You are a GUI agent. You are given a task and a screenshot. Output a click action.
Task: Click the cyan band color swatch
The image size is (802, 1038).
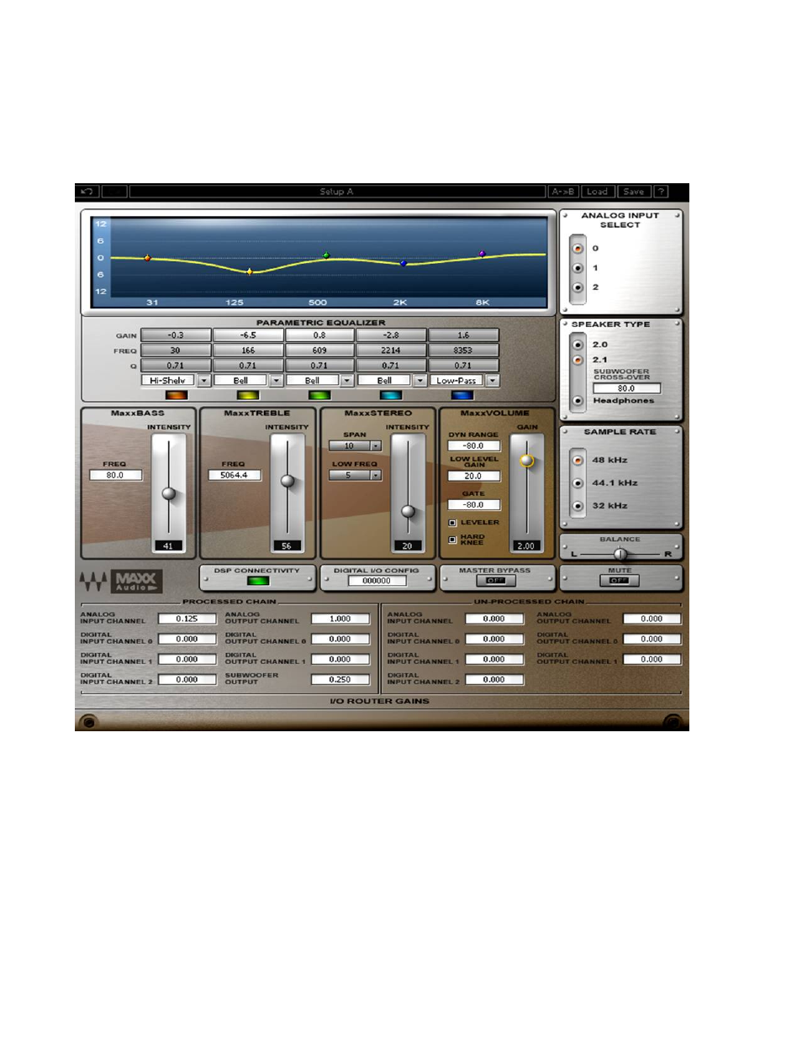click(391, 395)
